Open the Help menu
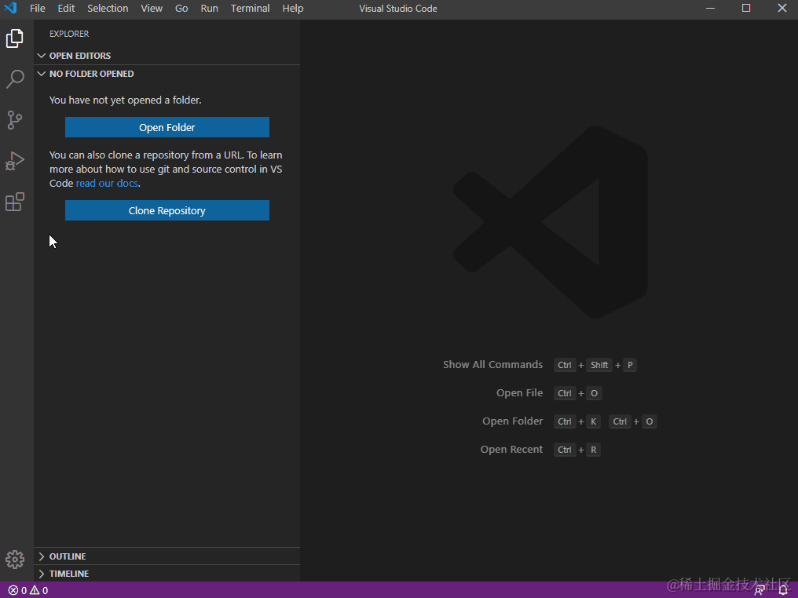This screenshot has height=598, width=798. point(293,8)
